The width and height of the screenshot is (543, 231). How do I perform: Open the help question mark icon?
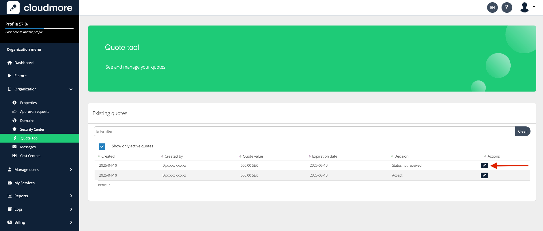pyautogui.click(x=507, y=7)
